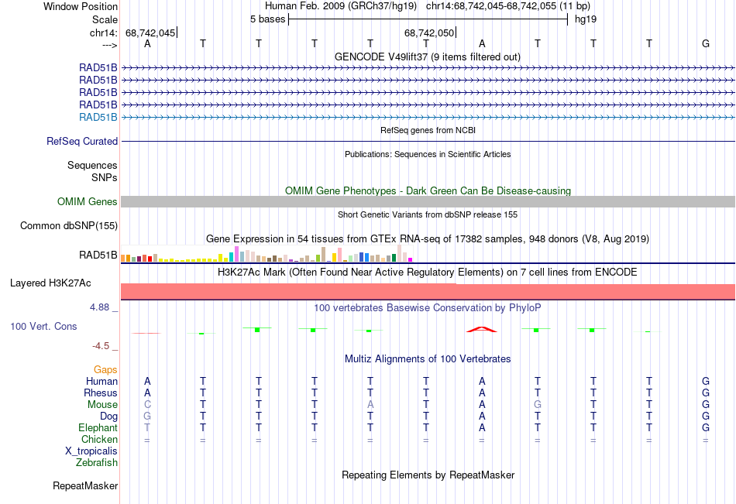Click the Window Position track label
Image resolution: width=736 pixels, height=504 pixels.
[81, 6]
